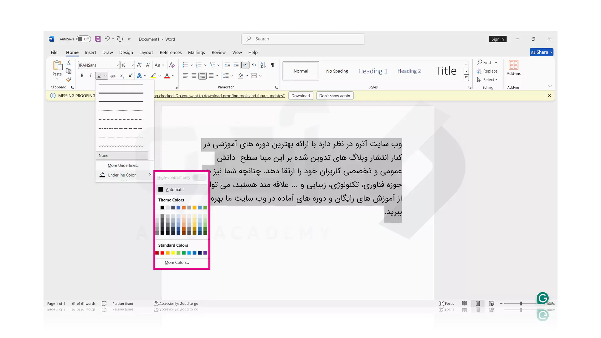Click the Undo arrow icon
Image resolution: width=601 pixels, height=338 pixels.
click(x=107, y=39)
